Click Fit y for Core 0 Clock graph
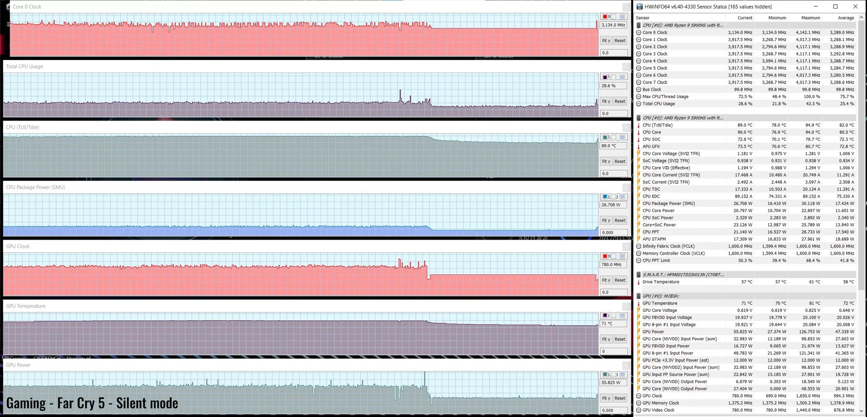The height and width of the screenshot is (417, 867). coord(606,41)
